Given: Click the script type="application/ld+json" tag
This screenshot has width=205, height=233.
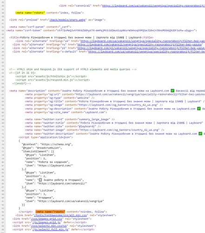Looking at the screenshot, I should click(46, 137).
